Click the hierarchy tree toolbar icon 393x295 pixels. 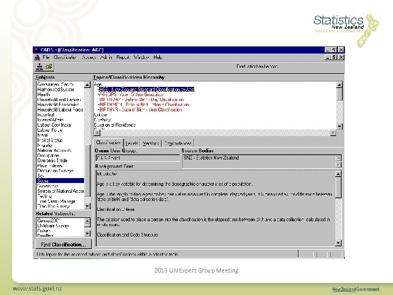40,67
